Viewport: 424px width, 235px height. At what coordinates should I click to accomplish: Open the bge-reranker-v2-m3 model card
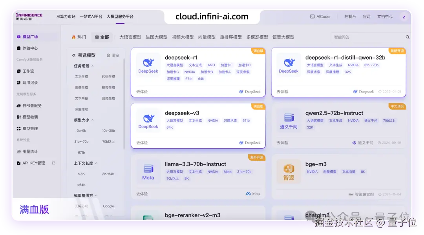click(198, 213)
